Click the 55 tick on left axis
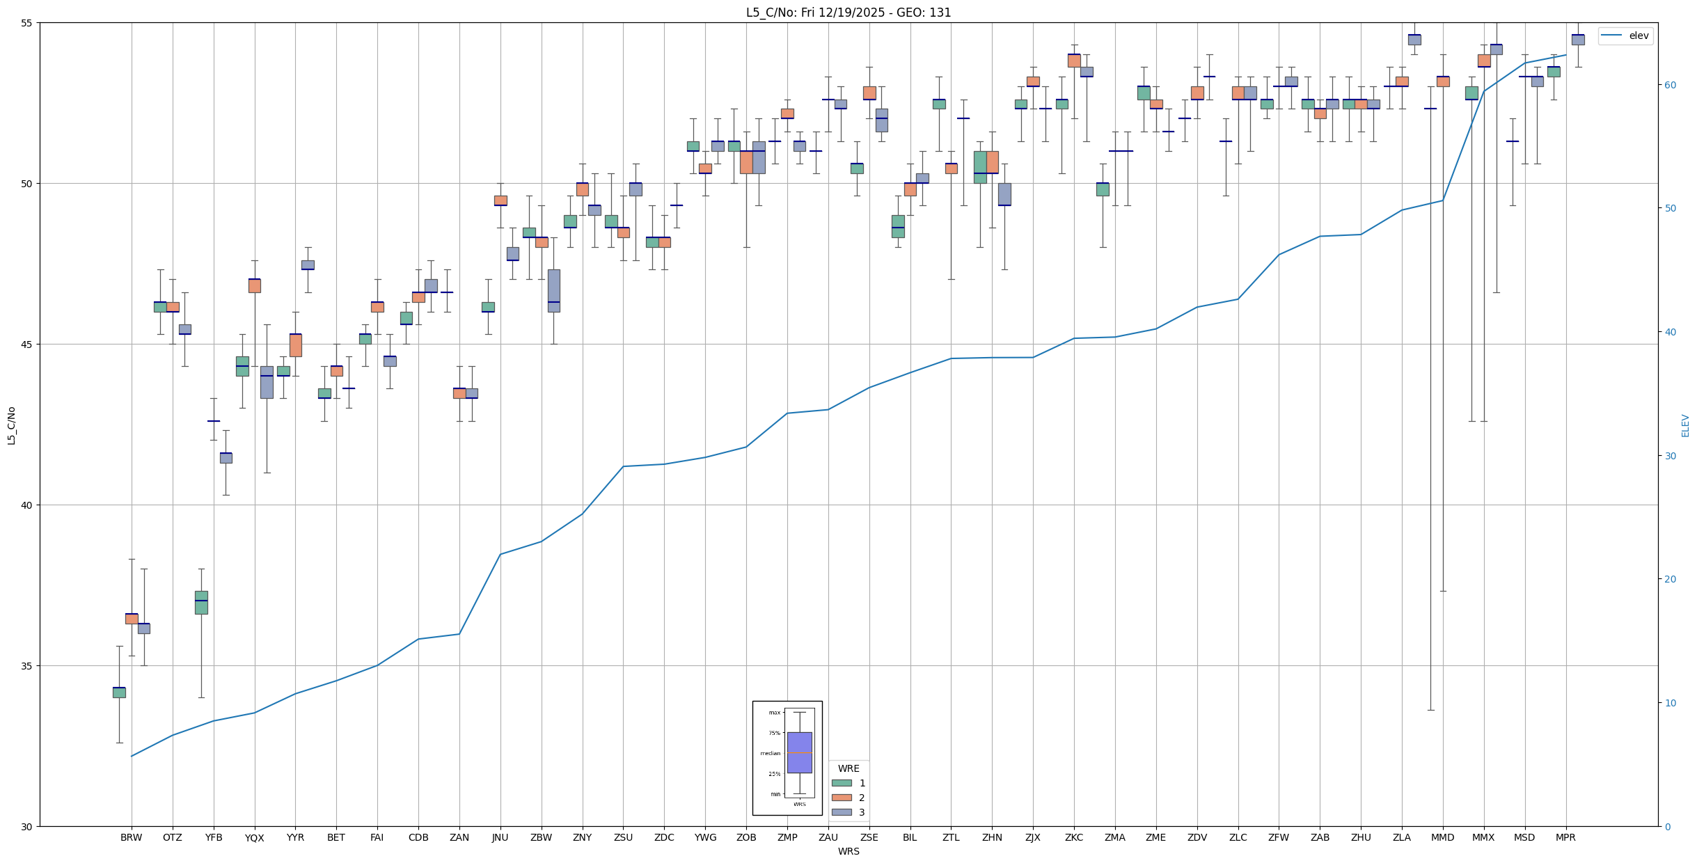 [x=27, y=23]
